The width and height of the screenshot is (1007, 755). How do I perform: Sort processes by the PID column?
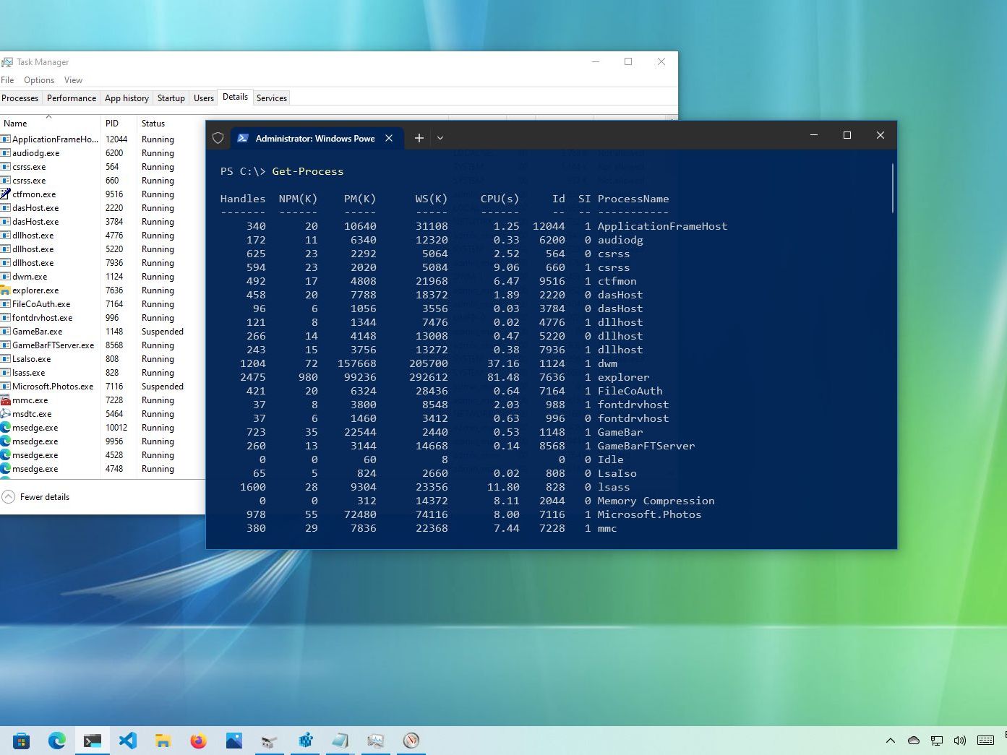112,124
